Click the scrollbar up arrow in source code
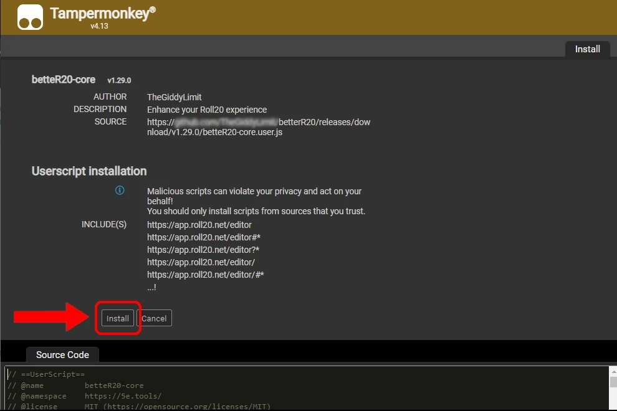The height and width of the screenshot is (411, 617). click(613, 371)
